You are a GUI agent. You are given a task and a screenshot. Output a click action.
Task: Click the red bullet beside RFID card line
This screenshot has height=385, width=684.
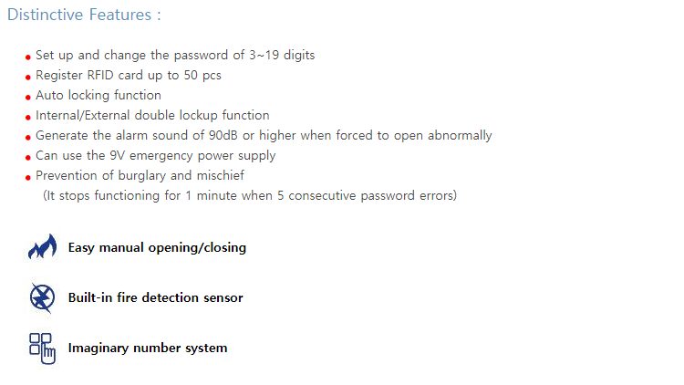pyautogui.click(x=28, y=78)
